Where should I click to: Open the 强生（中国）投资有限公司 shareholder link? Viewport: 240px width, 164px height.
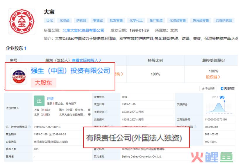[x=70, y=71]
